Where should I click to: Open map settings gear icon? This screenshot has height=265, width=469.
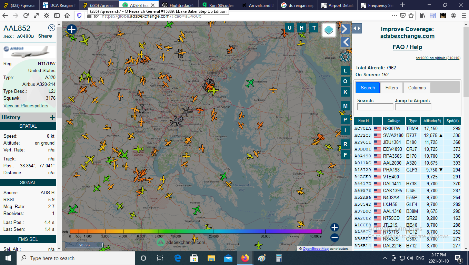point(345,57)
